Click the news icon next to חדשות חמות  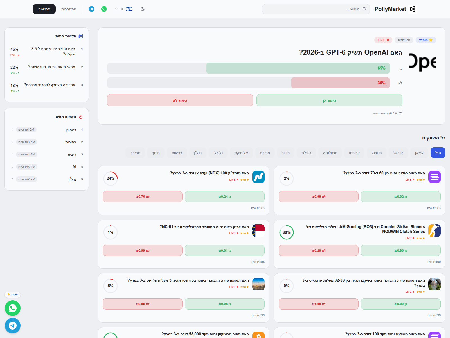tap(81, 36)
